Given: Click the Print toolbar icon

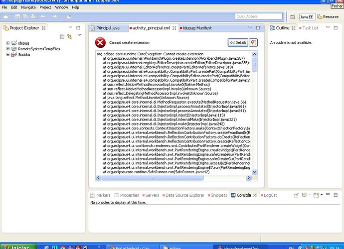Looking at the screenshot, I should [x=33, y=16].
